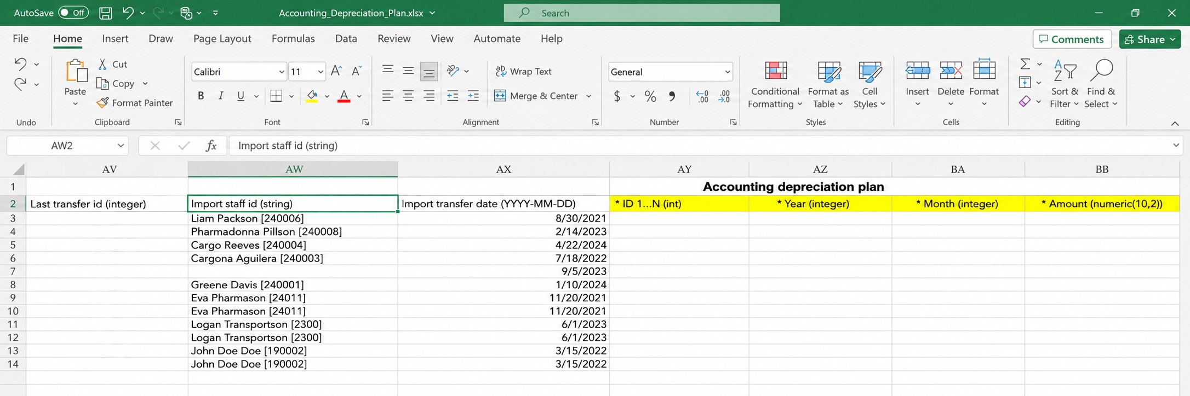Screen dimensions: 1190x396
Task: Click Format as Table button
Action: 828,84
